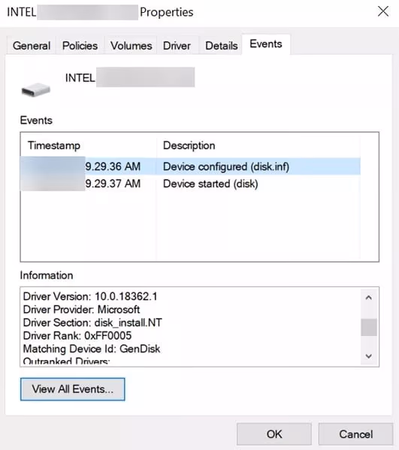Click the Driver Section: disk_install.NT line
The image size is (399, 450).
92,322
